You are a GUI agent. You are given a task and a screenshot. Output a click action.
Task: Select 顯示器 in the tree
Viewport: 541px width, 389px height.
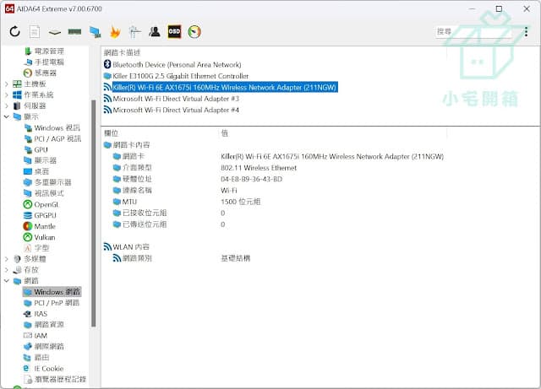(45, 160)
